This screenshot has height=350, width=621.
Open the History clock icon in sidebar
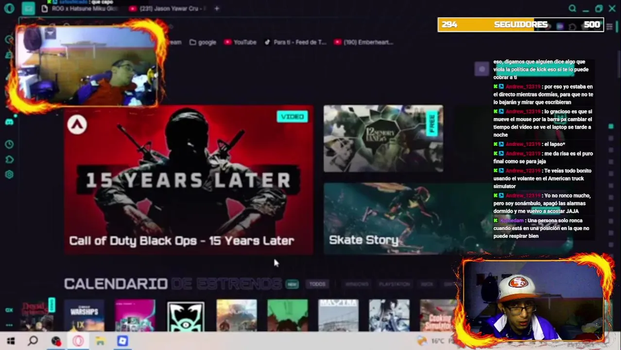click(9, 144)
